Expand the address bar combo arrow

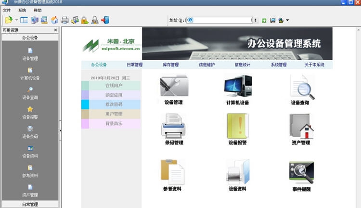click(x=255, y=20)
